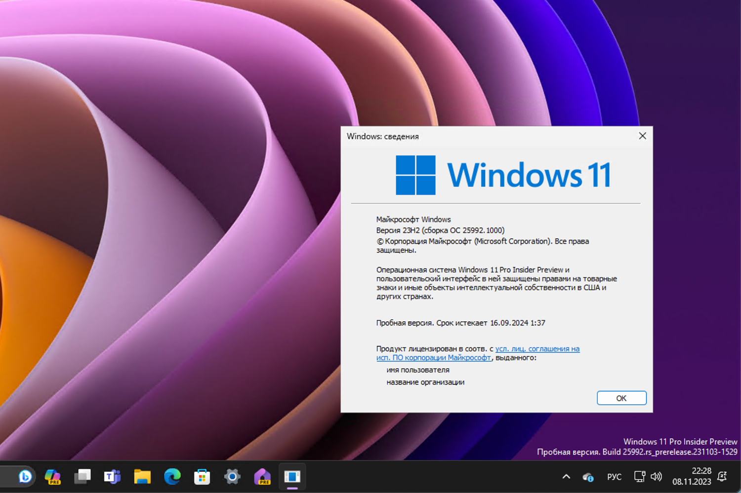The image size is (741, 493).
Task: Switch keyboard layout via РУС indicator
Action: click(x=614, y=477)
